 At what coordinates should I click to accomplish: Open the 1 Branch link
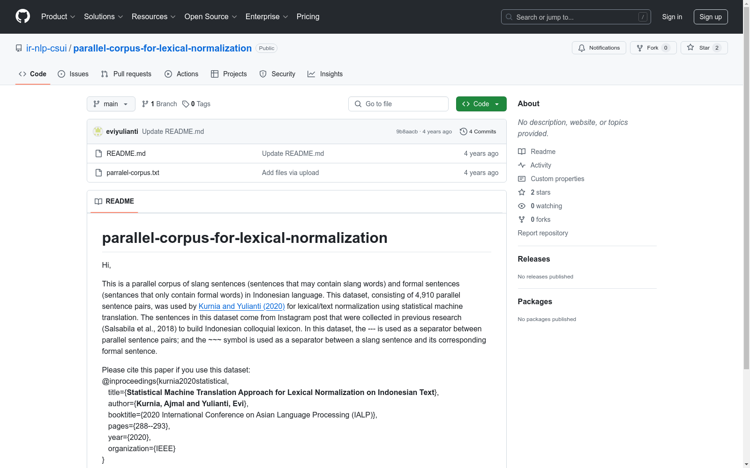pyautogui.click(x=159, y=104)
